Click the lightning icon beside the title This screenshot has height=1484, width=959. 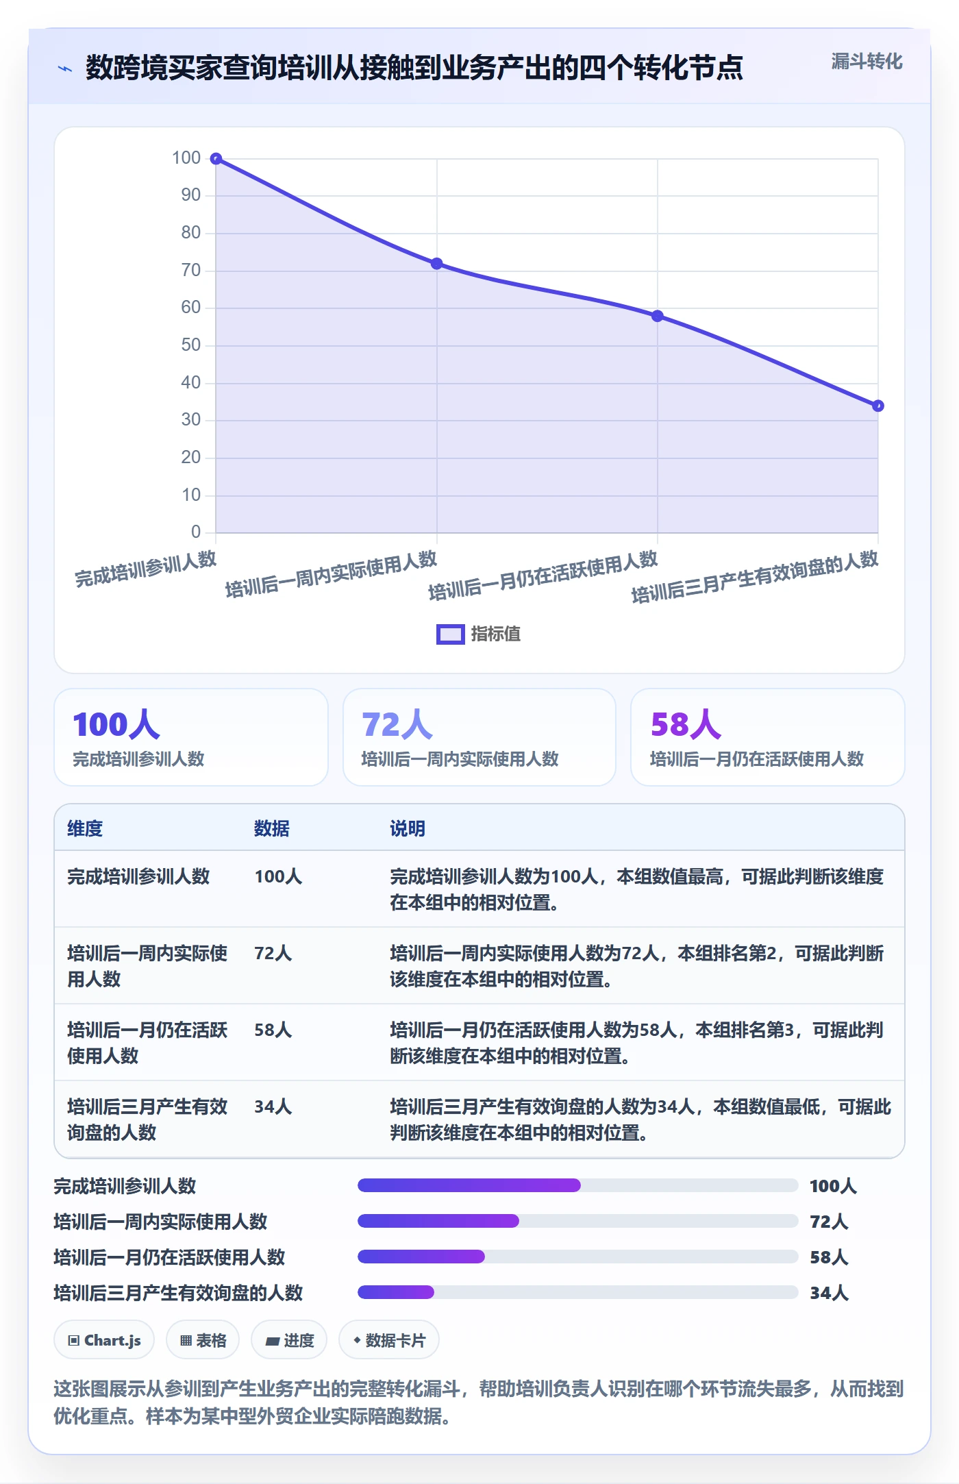65,69
